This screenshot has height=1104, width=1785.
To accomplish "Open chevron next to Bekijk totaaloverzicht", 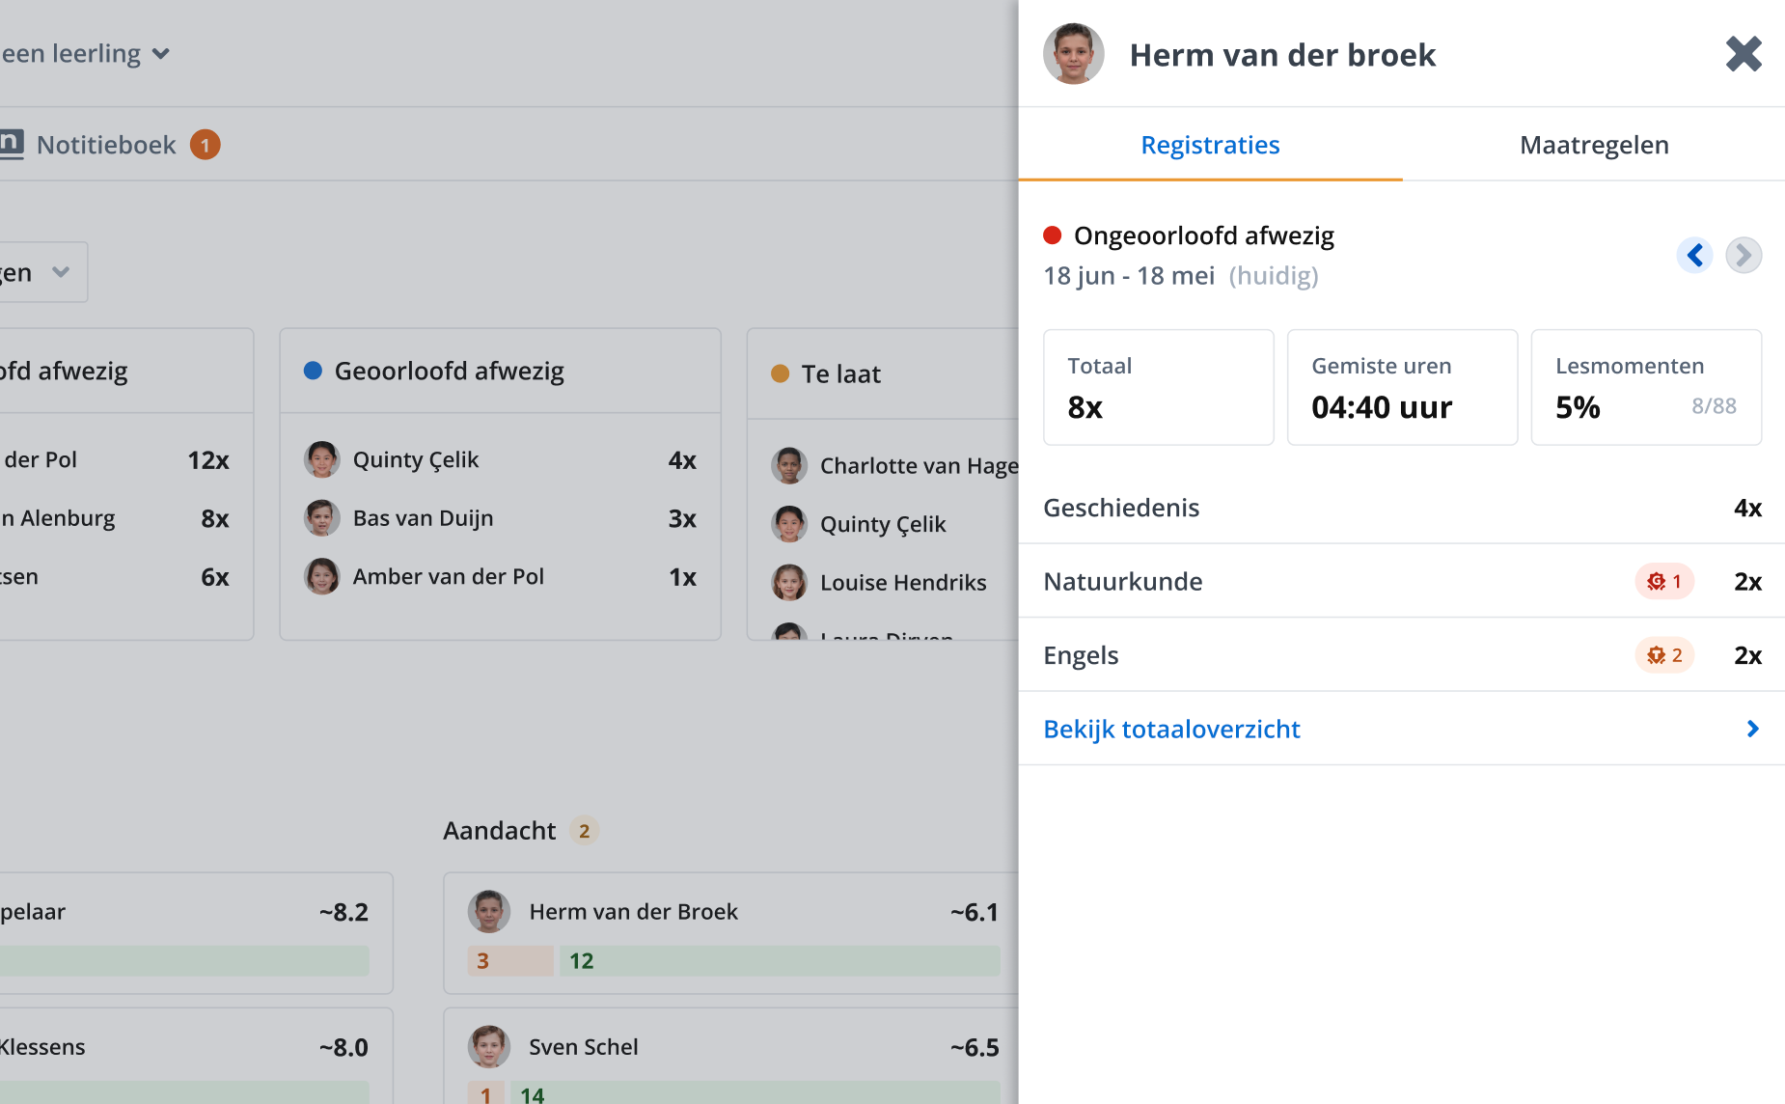I will [x=1752, y=729].
